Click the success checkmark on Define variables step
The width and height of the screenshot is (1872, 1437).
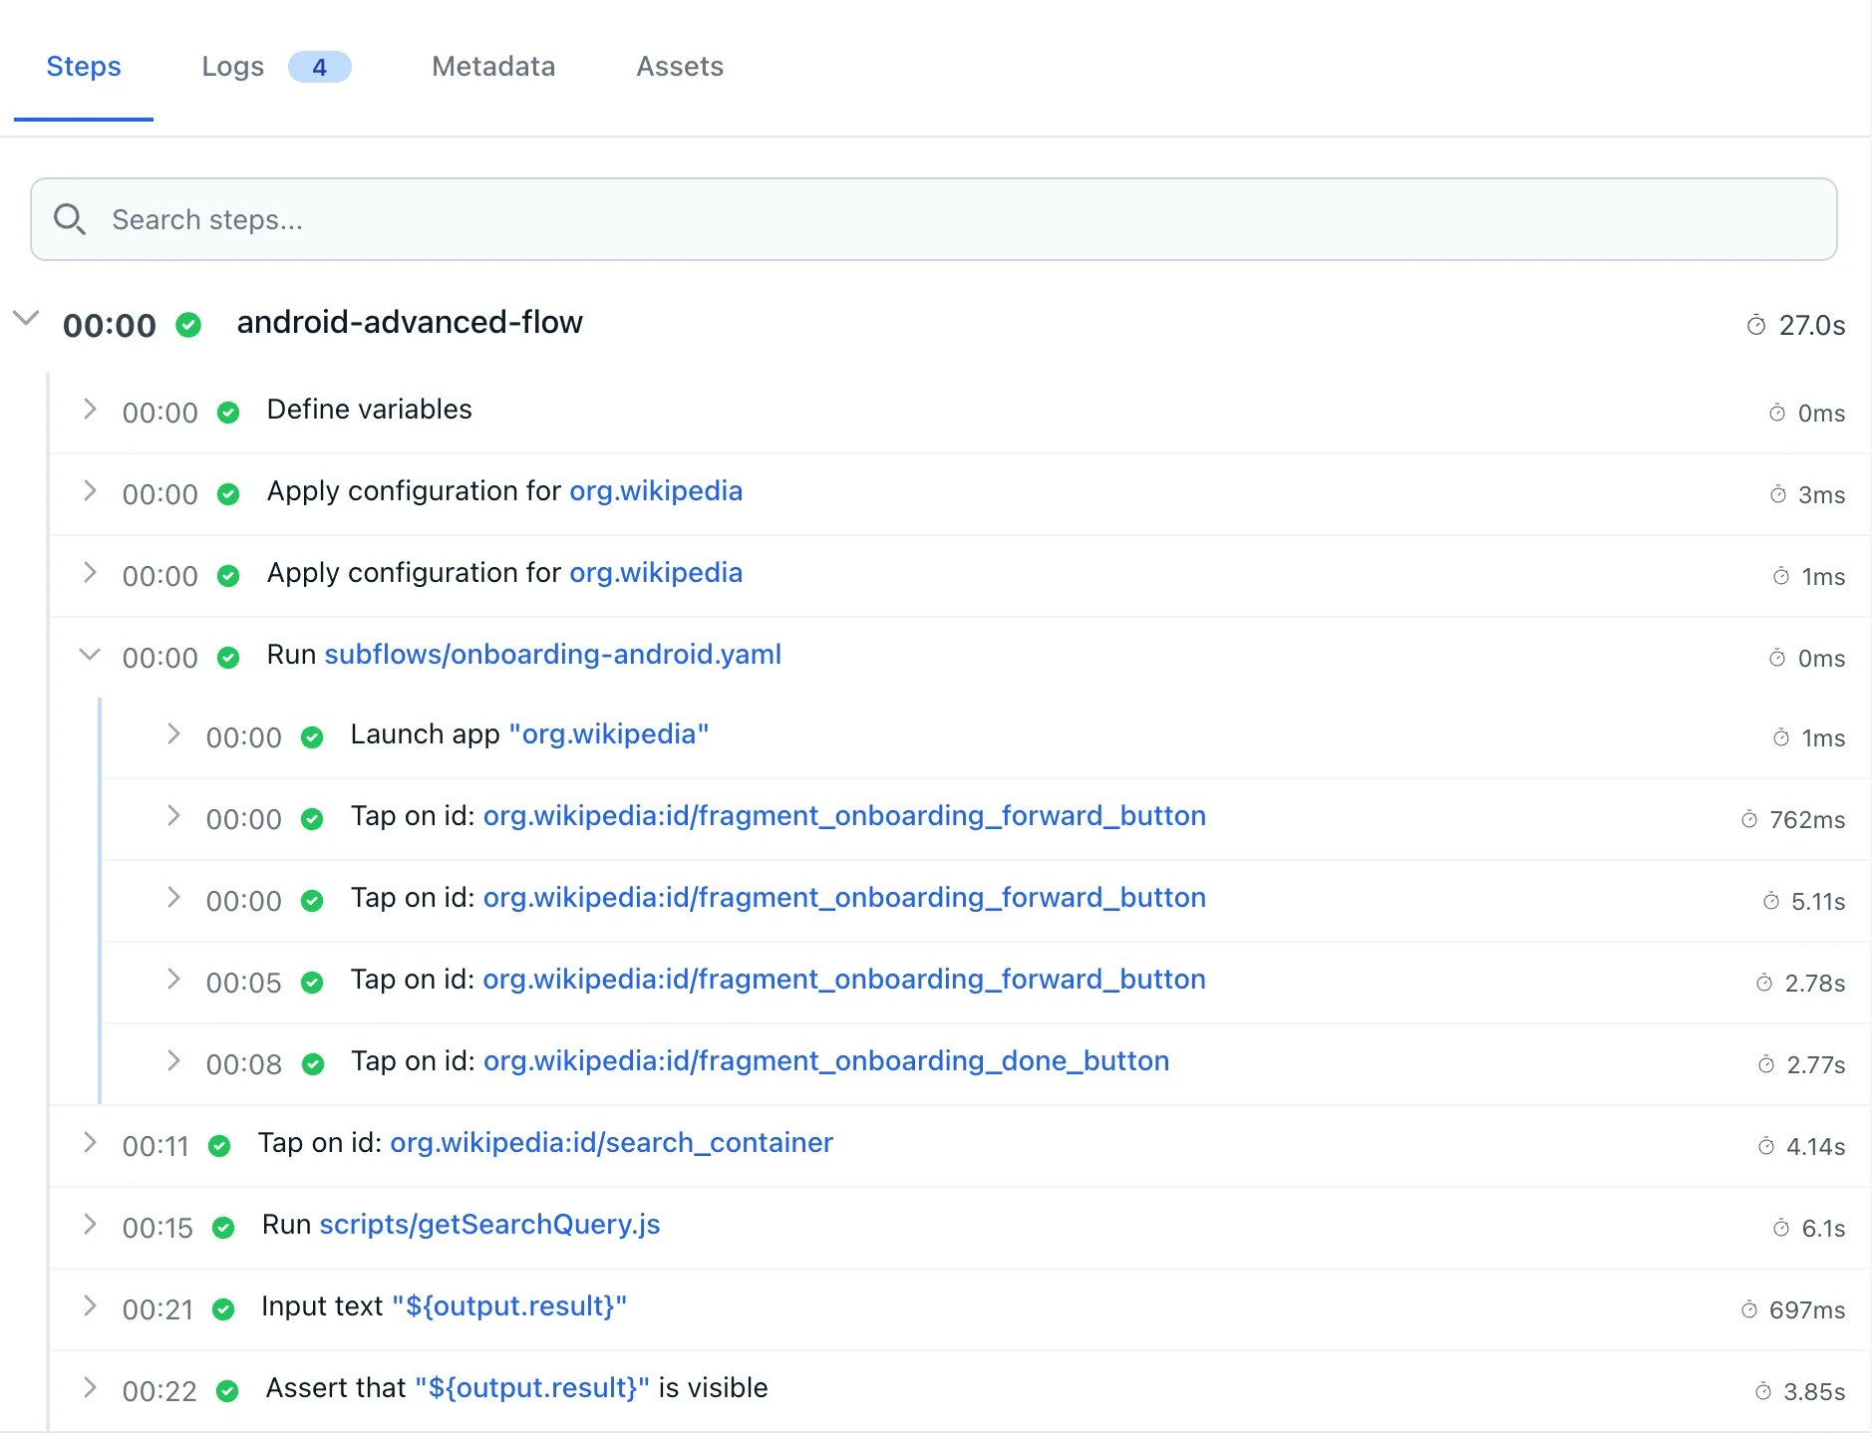point(228,412)
